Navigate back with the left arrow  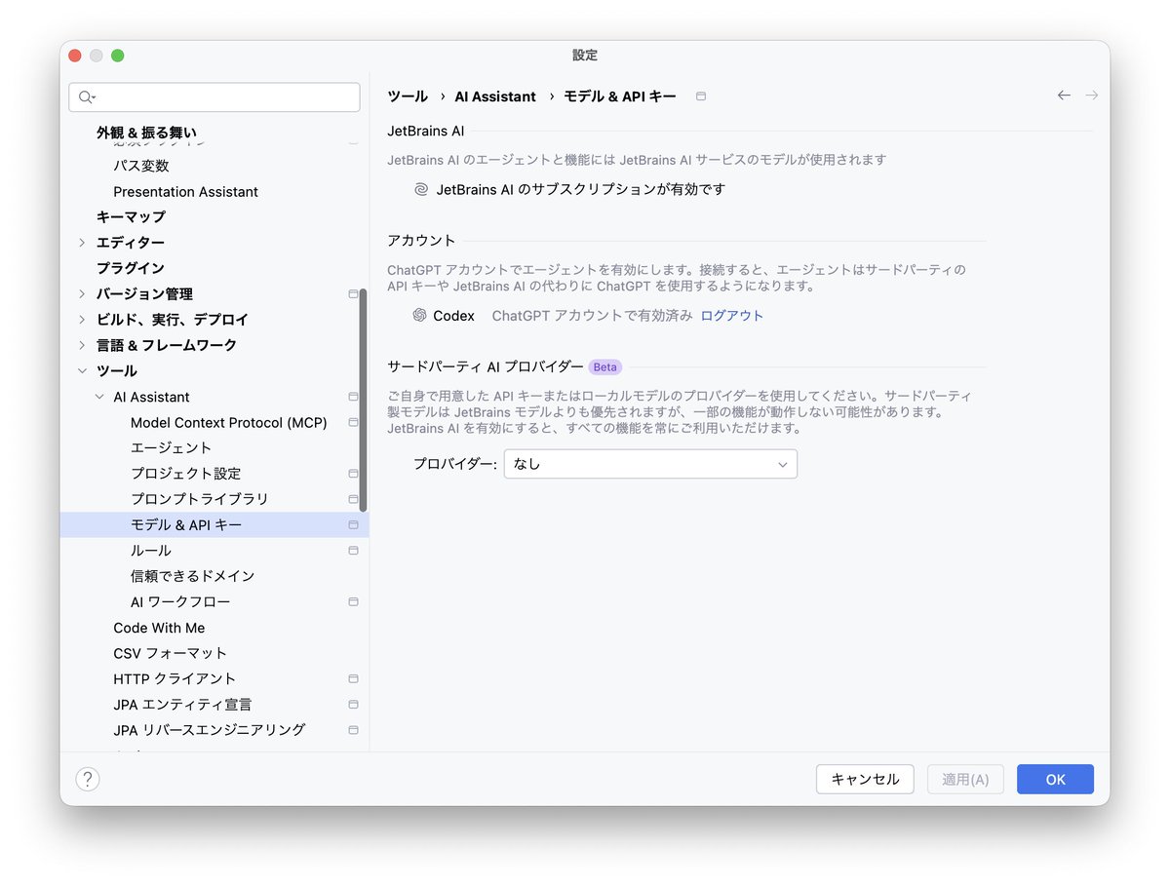click(1064, 96)
